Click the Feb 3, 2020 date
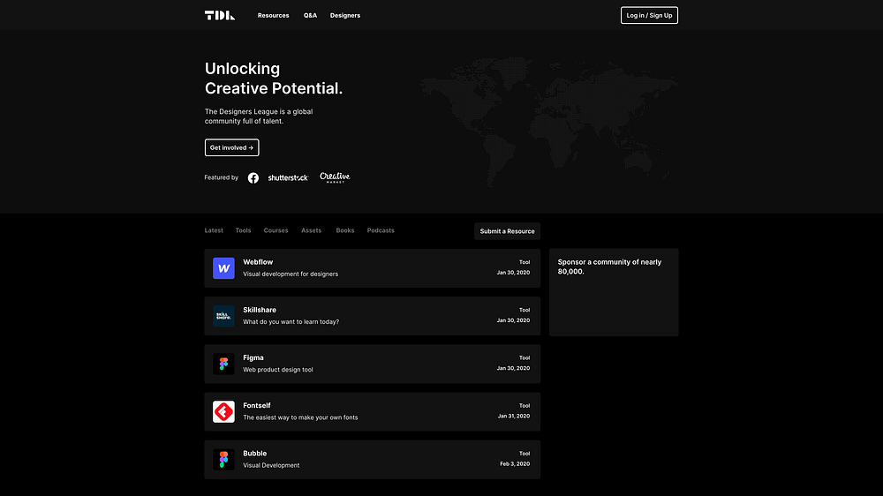 pos(515,464)
